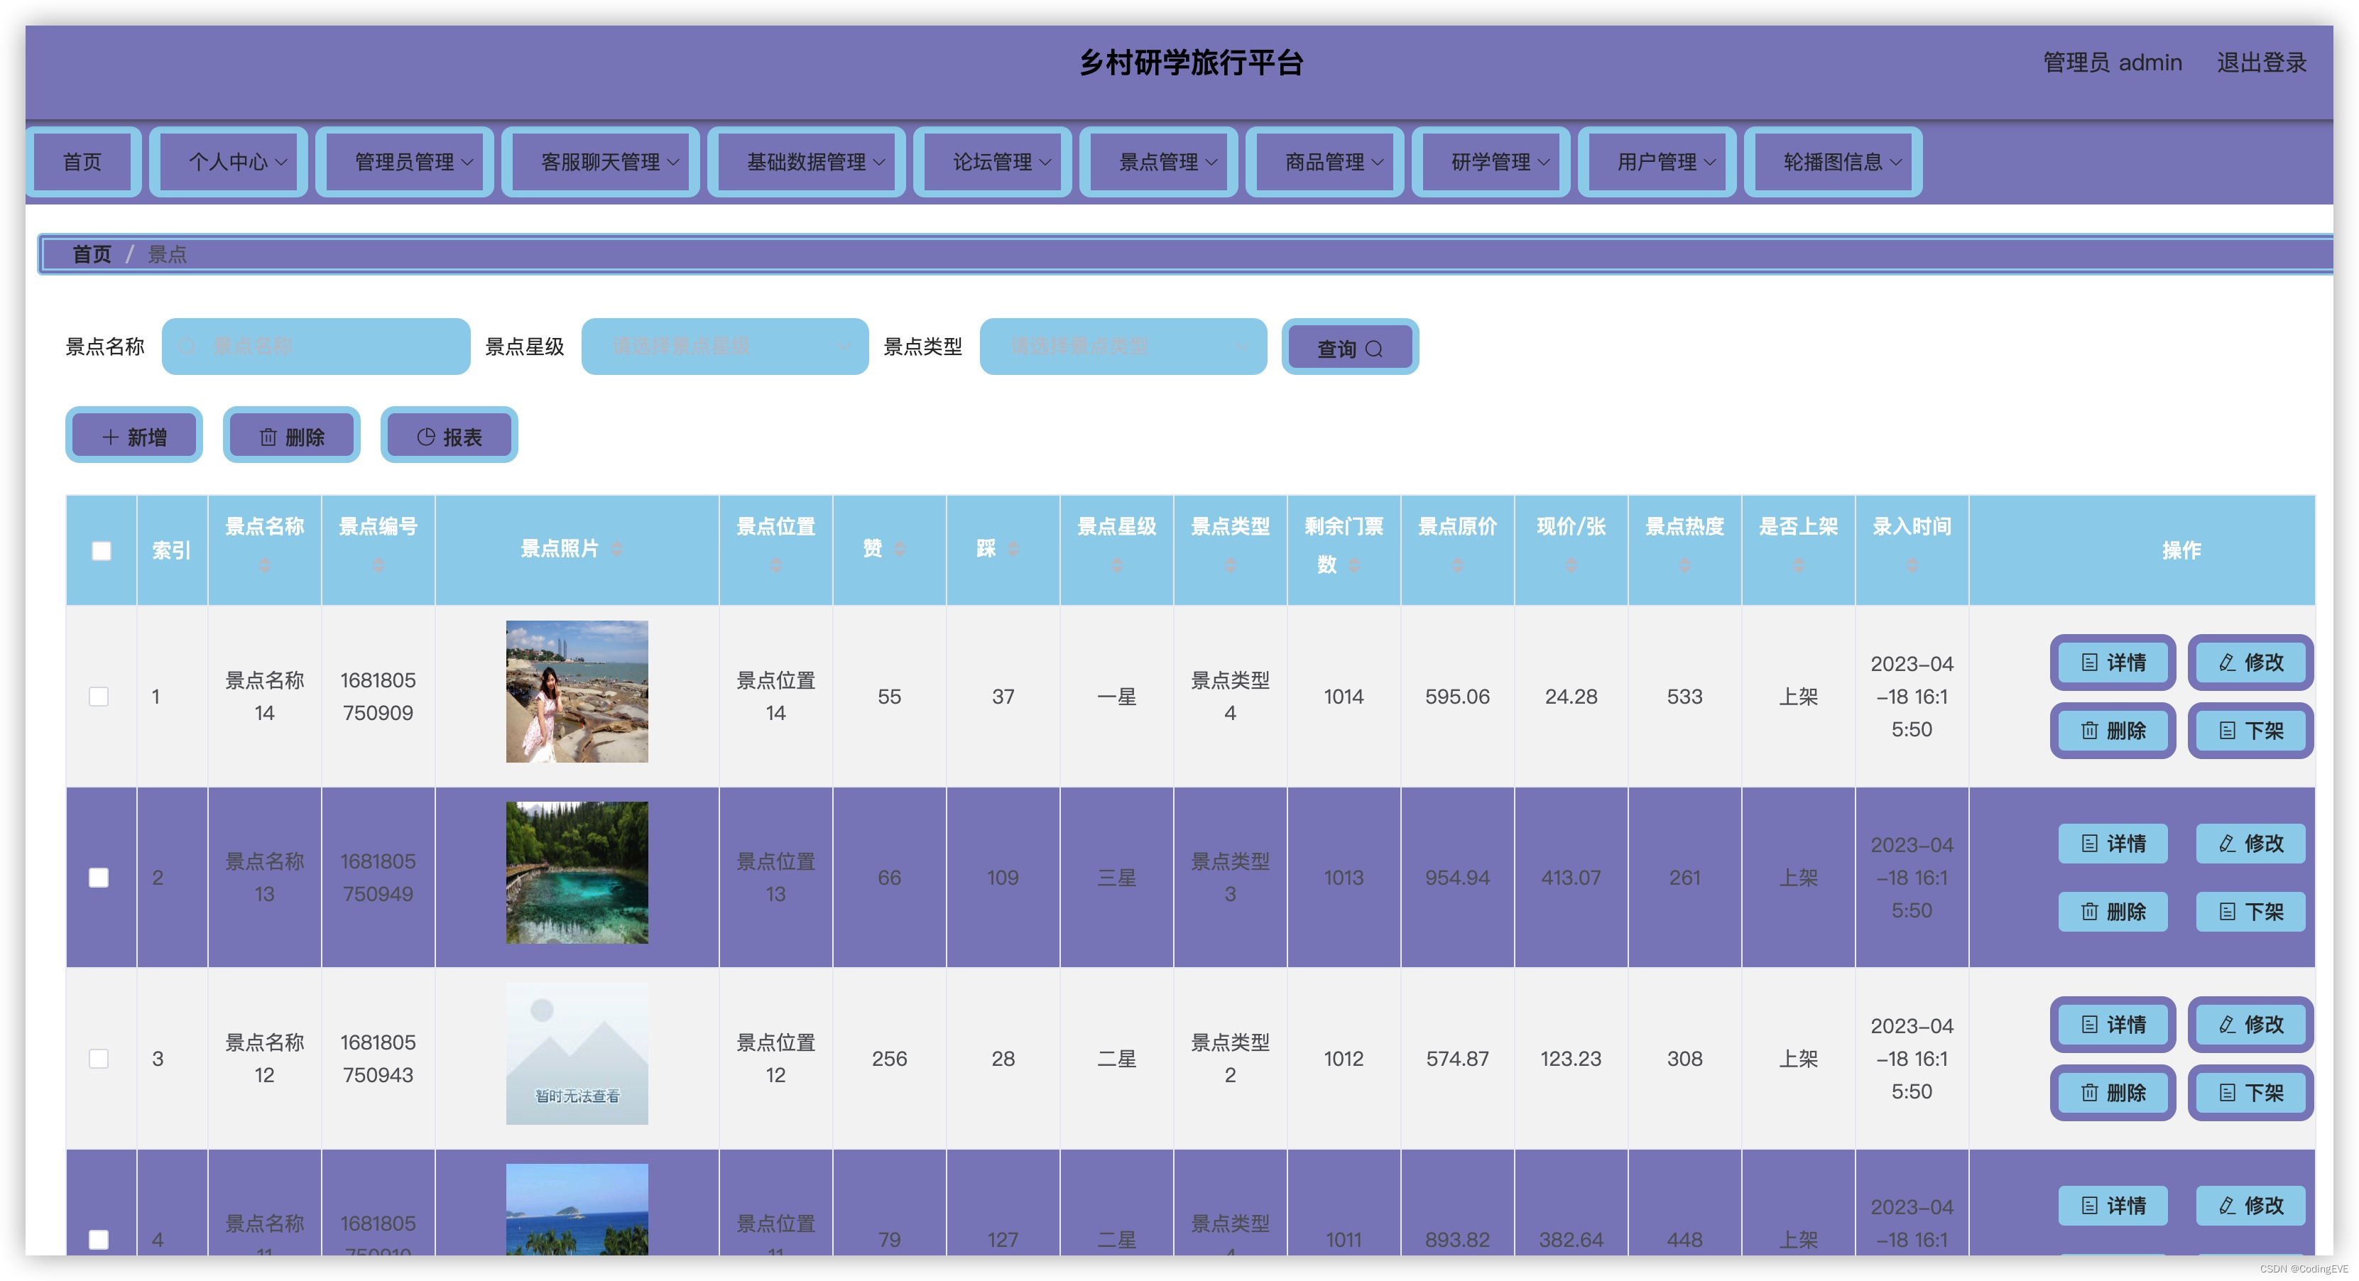Click the 删除 batch delete button

[291, 436]
